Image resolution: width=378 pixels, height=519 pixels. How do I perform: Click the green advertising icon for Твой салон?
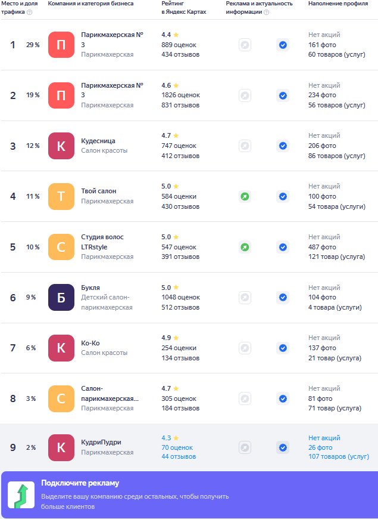(x=245, y=196)
